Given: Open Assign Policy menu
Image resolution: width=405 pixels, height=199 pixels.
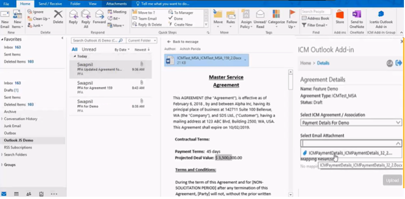Looking at the screenshot, I should (246, 19).
